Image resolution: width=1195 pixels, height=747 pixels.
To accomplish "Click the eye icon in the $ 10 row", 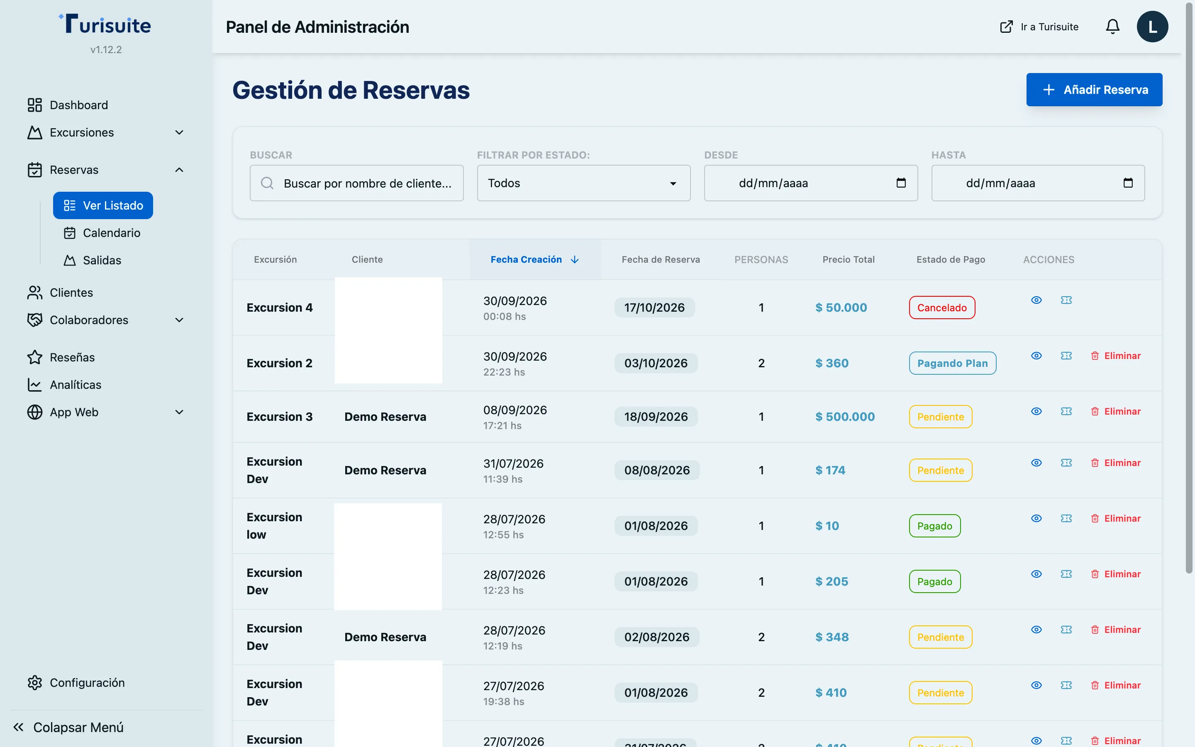I will tap(1036, 518).
